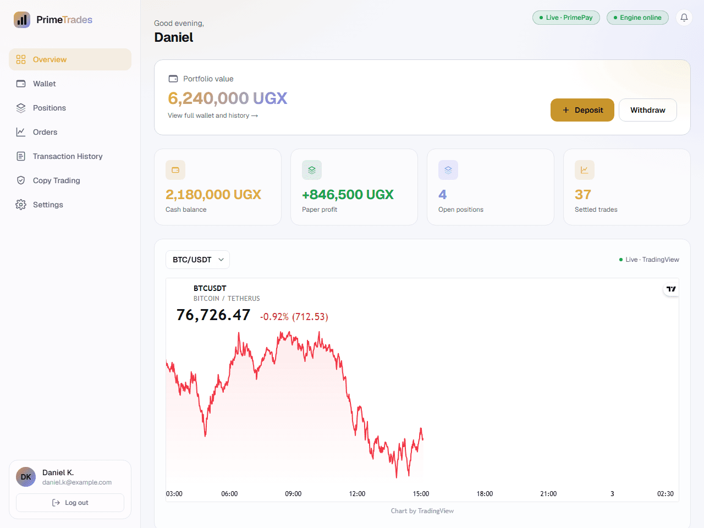Click the PrimeTrades logo icon
Viewport: 704px width, 528px height.
[22, 20]
